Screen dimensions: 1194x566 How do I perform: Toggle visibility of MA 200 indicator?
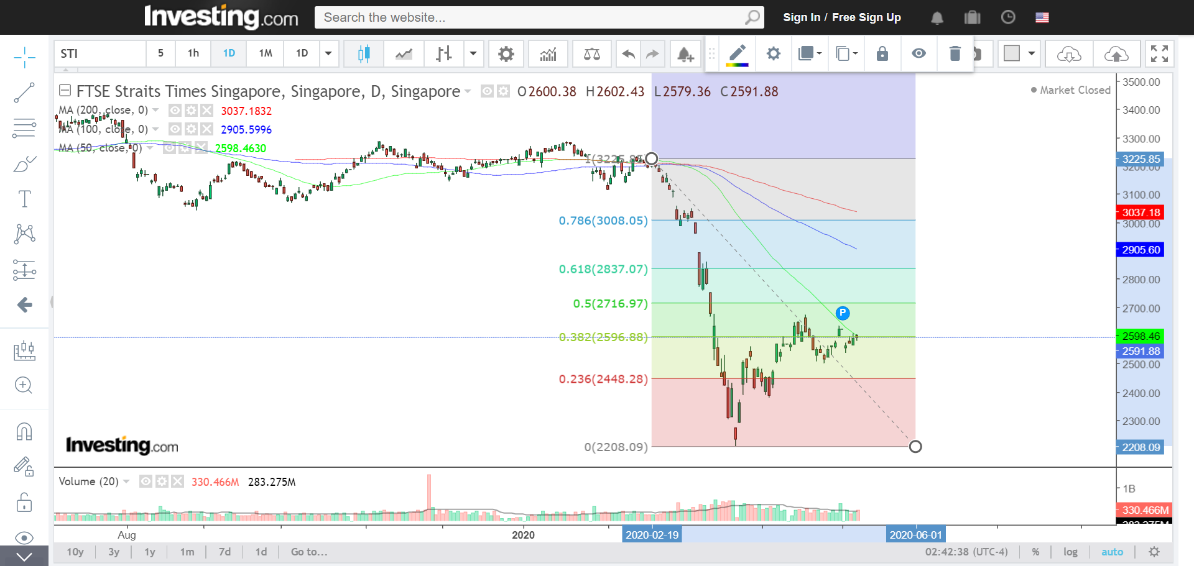(x=175, y=111)
